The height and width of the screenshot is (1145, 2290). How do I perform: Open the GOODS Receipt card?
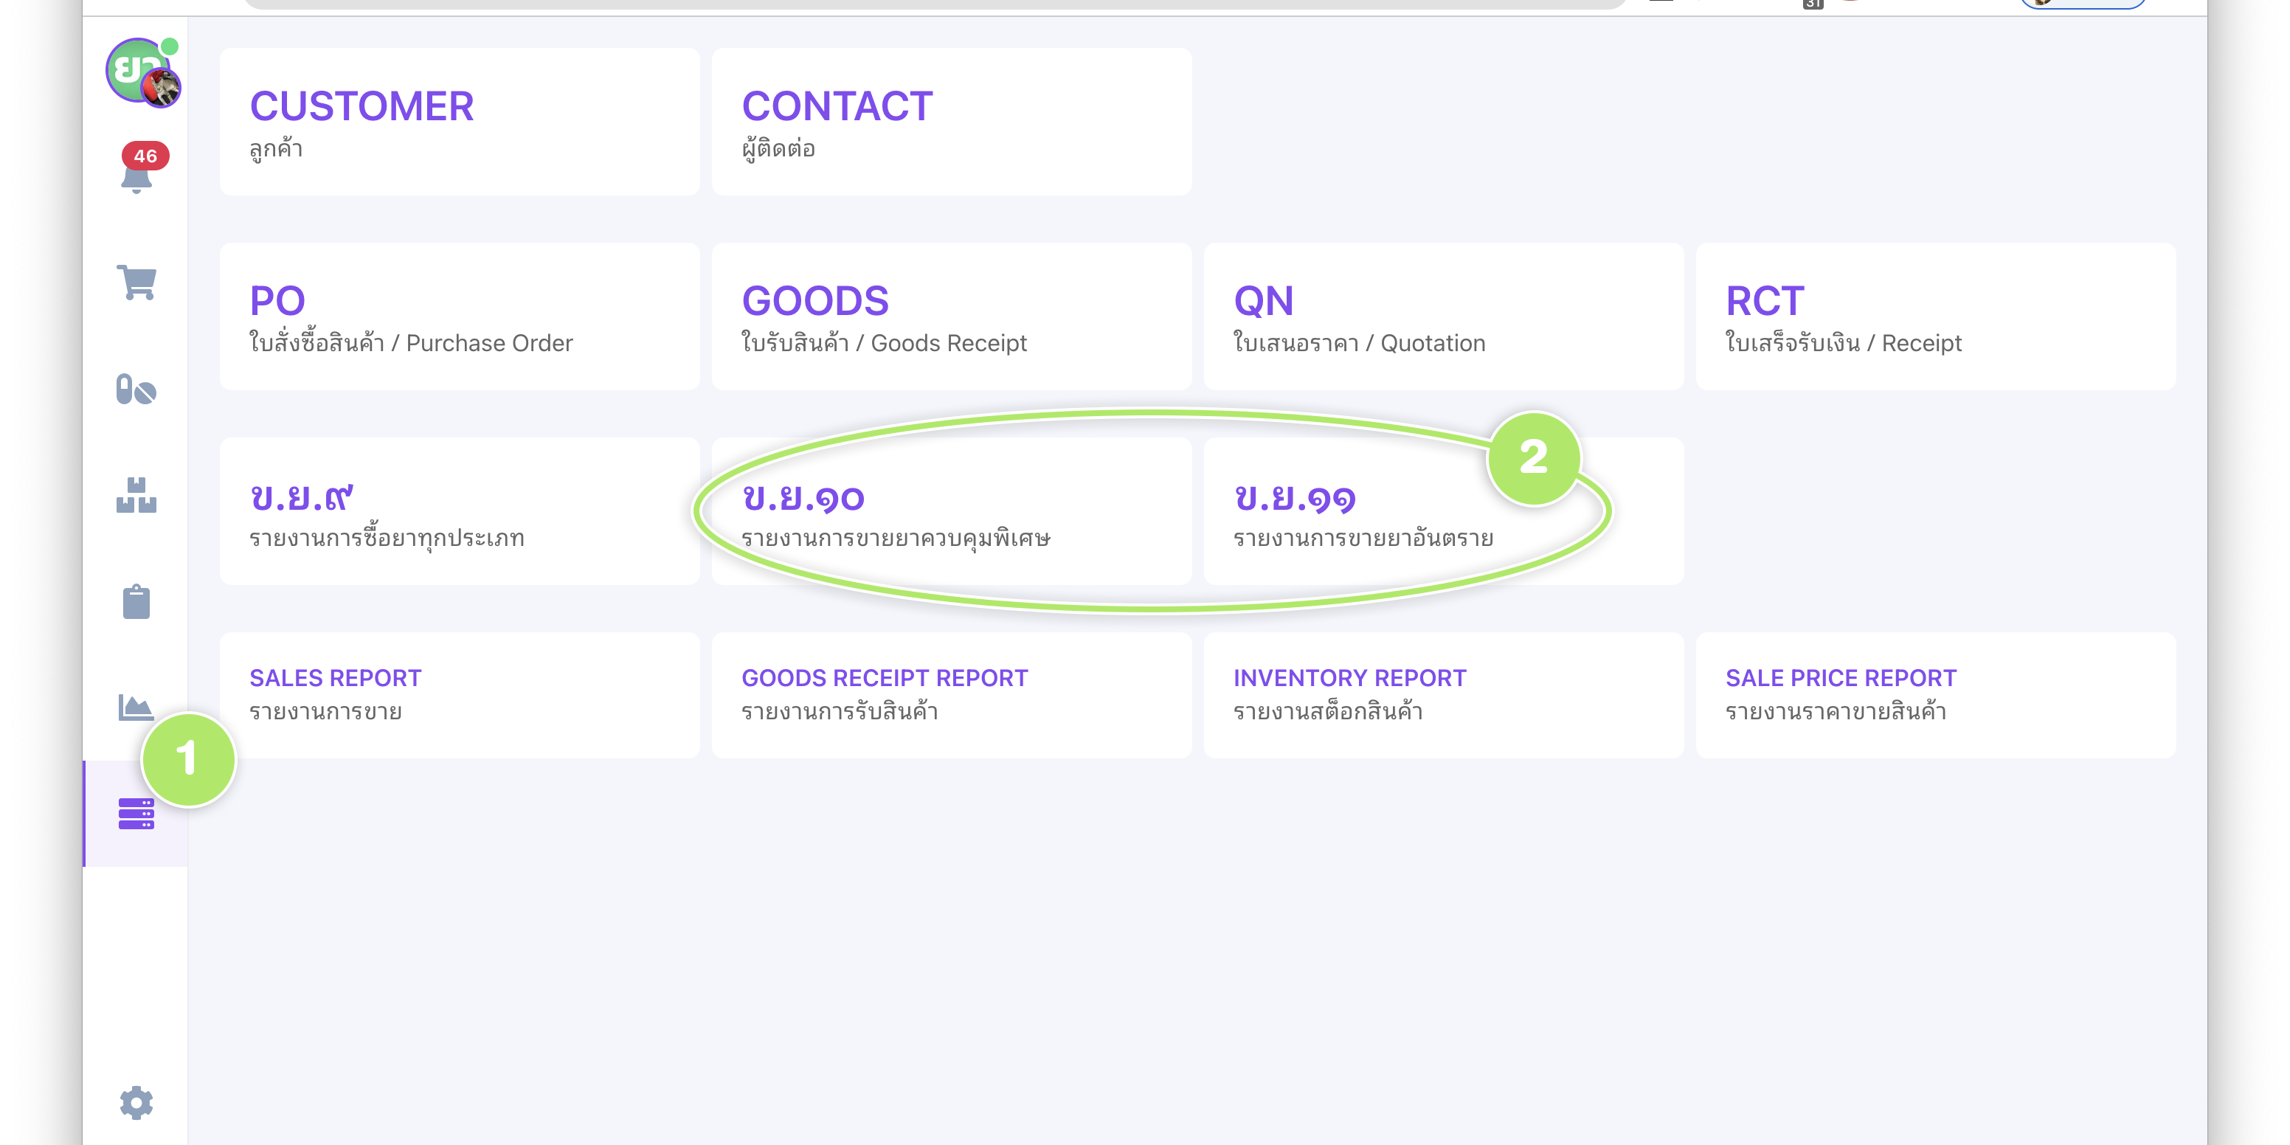pyautogui.click(x=951, y=316)
